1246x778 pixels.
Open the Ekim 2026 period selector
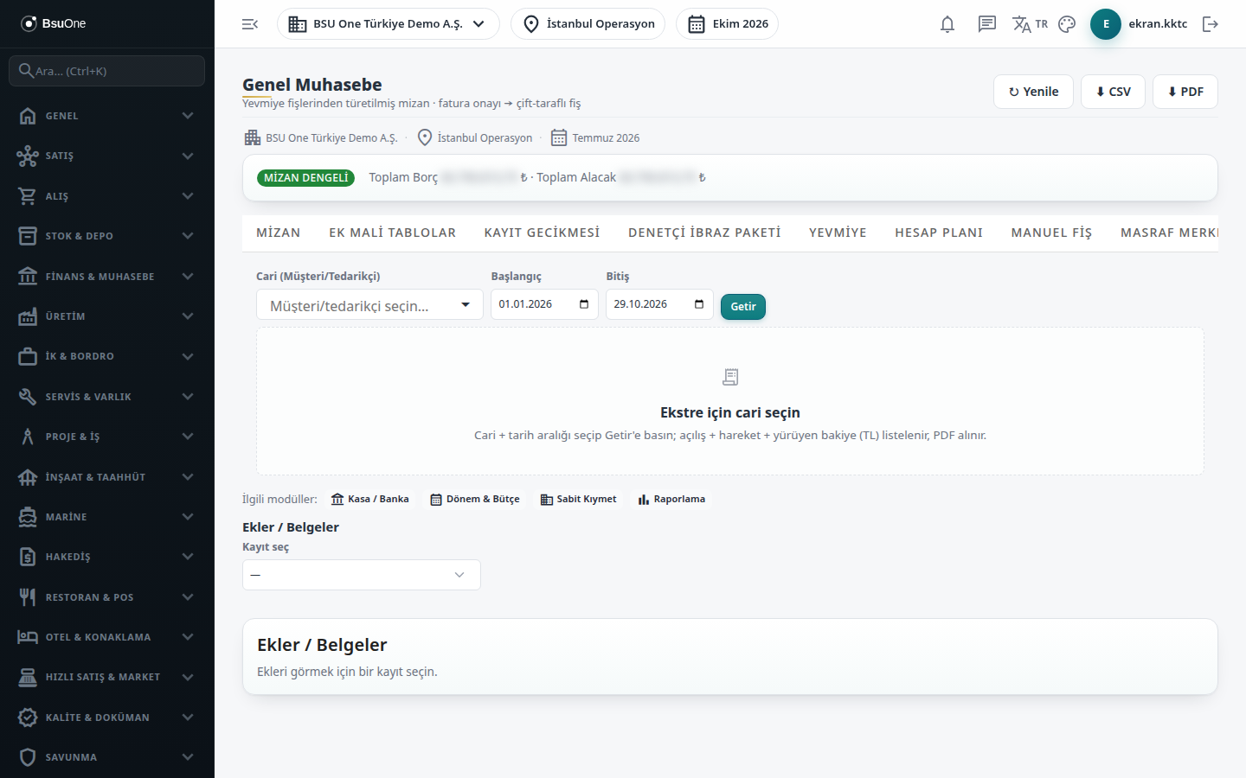pos(728,24)
